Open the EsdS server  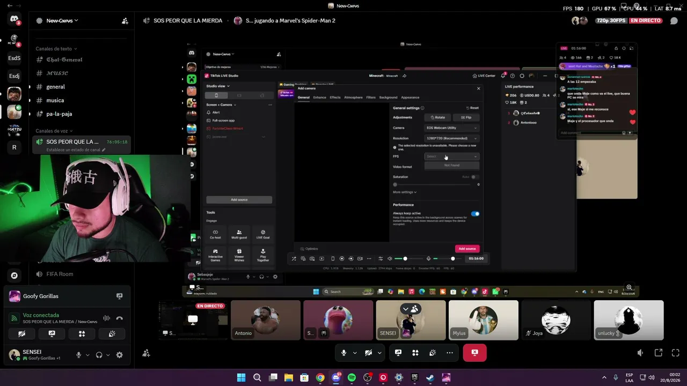pos(14,58)
